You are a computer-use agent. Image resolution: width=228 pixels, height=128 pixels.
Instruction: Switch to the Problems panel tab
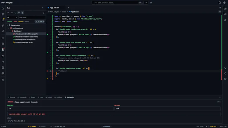[58, 97]
